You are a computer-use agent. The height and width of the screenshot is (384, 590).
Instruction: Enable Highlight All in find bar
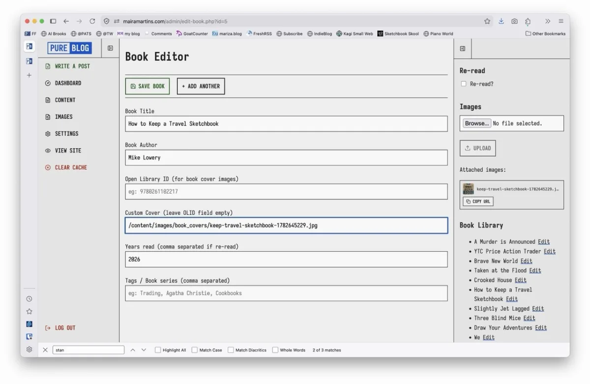click(x=158, y=350)
